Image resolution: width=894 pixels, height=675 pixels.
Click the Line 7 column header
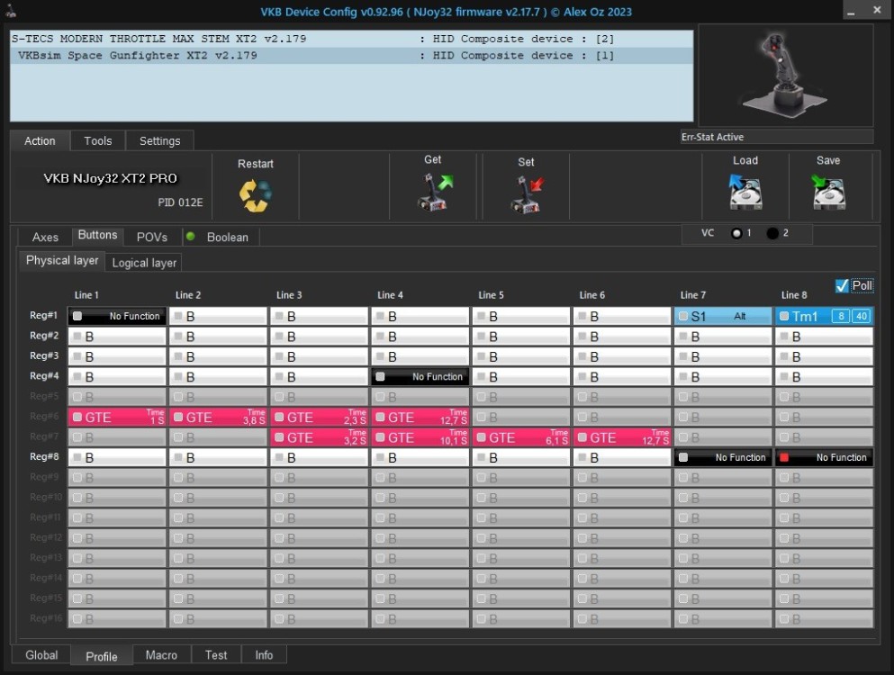(x=692, y=294)
